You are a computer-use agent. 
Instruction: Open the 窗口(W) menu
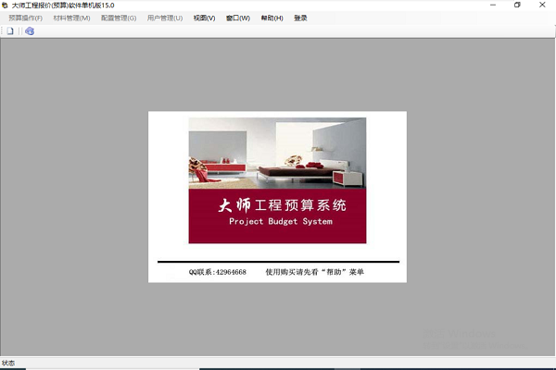point(238,18)
